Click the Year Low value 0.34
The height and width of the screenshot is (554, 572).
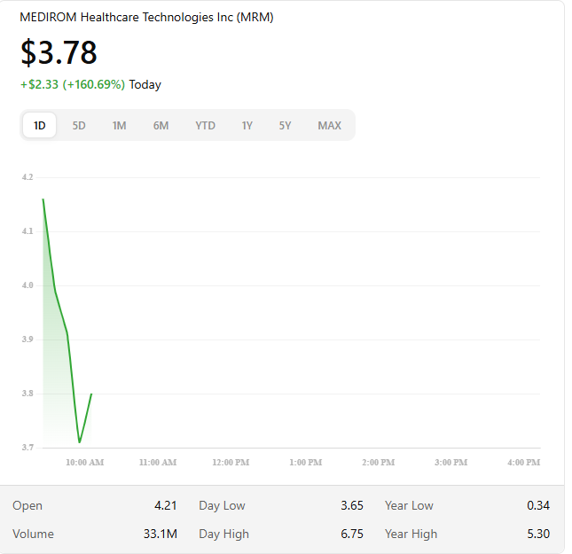(538, 505)
